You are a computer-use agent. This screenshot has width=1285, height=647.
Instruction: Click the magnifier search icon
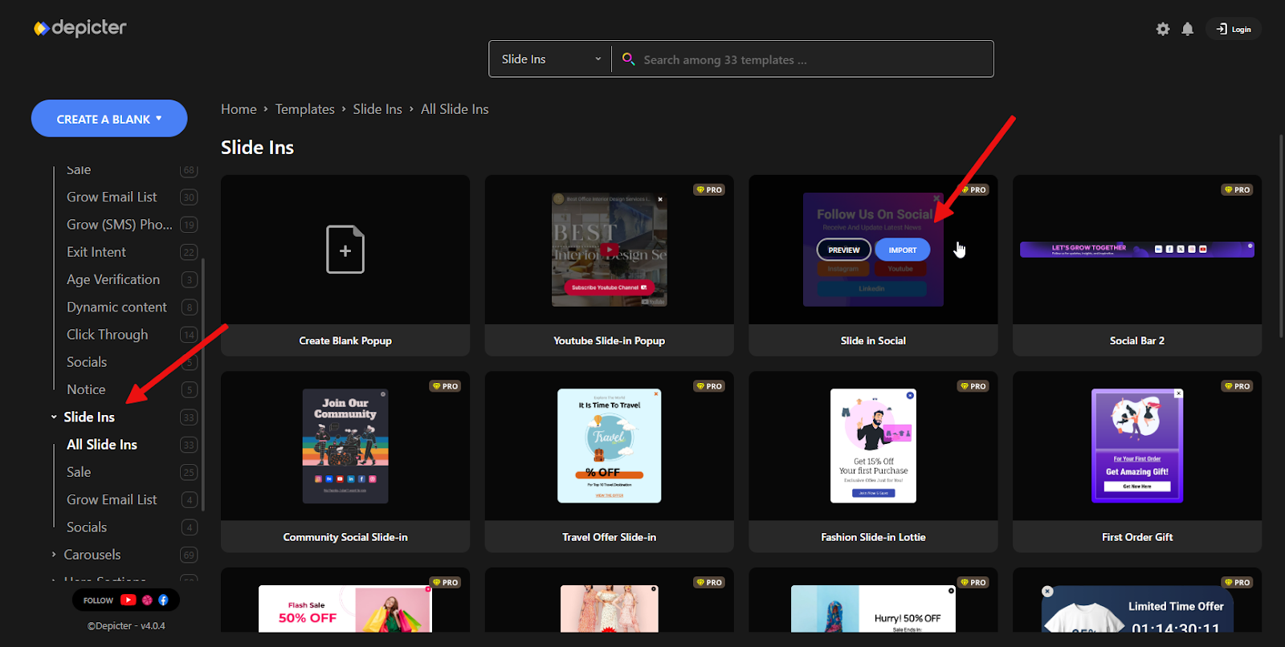(x=629, y=59)
